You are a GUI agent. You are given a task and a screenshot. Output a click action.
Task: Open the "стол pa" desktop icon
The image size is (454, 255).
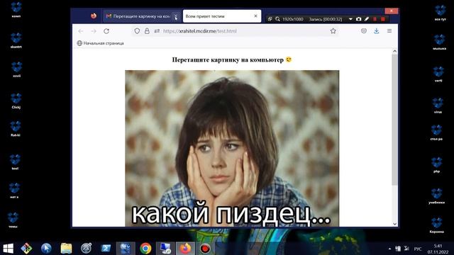coord(436,132)
